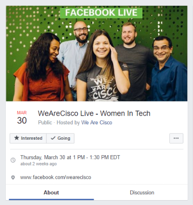Mark yourself as Going

[60, 138]
